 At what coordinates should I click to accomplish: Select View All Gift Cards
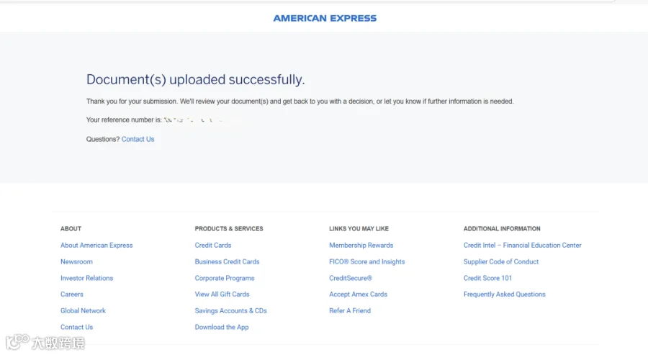tap(222, 295)
